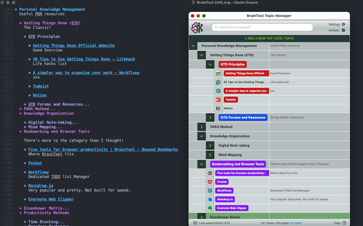Viewport: 363px width, 226px height.
Task: Click the search input field
Action: (x=262, y=27)
